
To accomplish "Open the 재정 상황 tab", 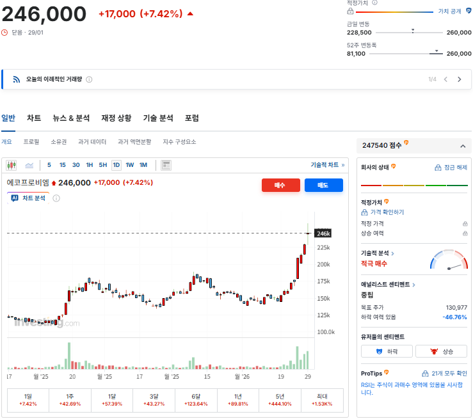I will coord(116,118).
